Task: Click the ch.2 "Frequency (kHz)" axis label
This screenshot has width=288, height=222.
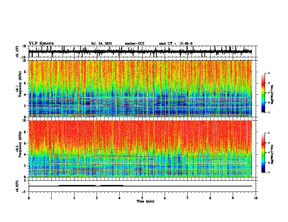Action: click(x=20, y=144)
